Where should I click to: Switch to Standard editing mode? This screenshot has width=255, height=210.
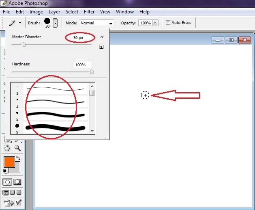coord(7,182)
